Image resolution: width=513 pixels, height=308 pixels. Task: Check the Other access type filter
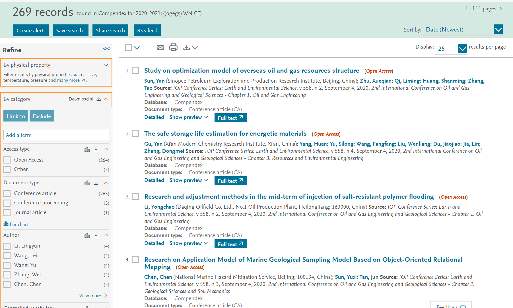pyautogui.click(x=7, y=169)
